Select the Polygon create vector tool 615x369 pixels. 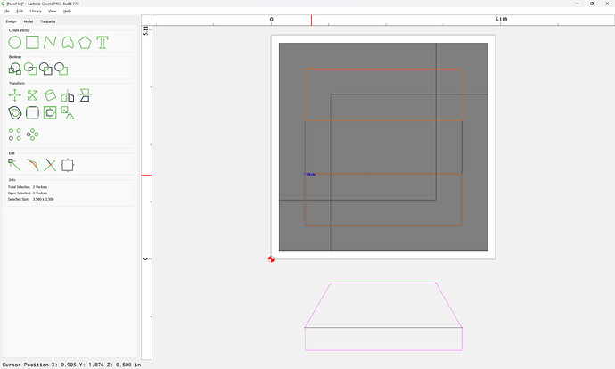click(85, 43)
